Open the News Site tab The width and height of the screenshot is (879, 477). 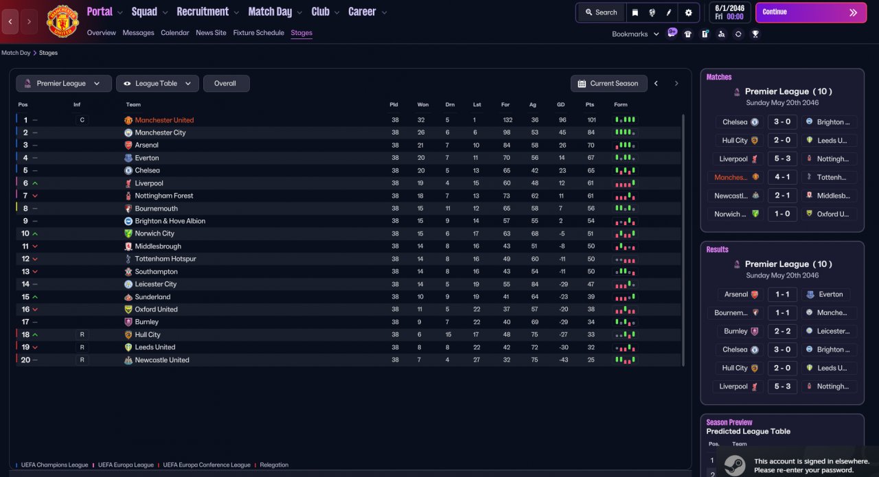coord(211,33)
